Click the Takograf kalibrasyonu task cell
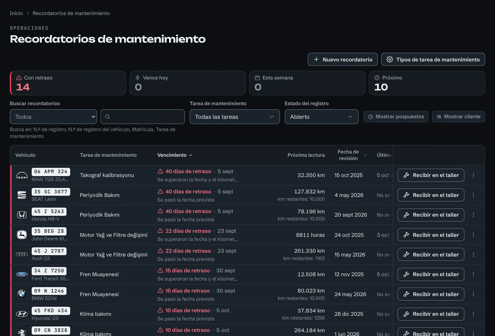Viewport: 495px width, 336px height. click(x=107, y=175)
